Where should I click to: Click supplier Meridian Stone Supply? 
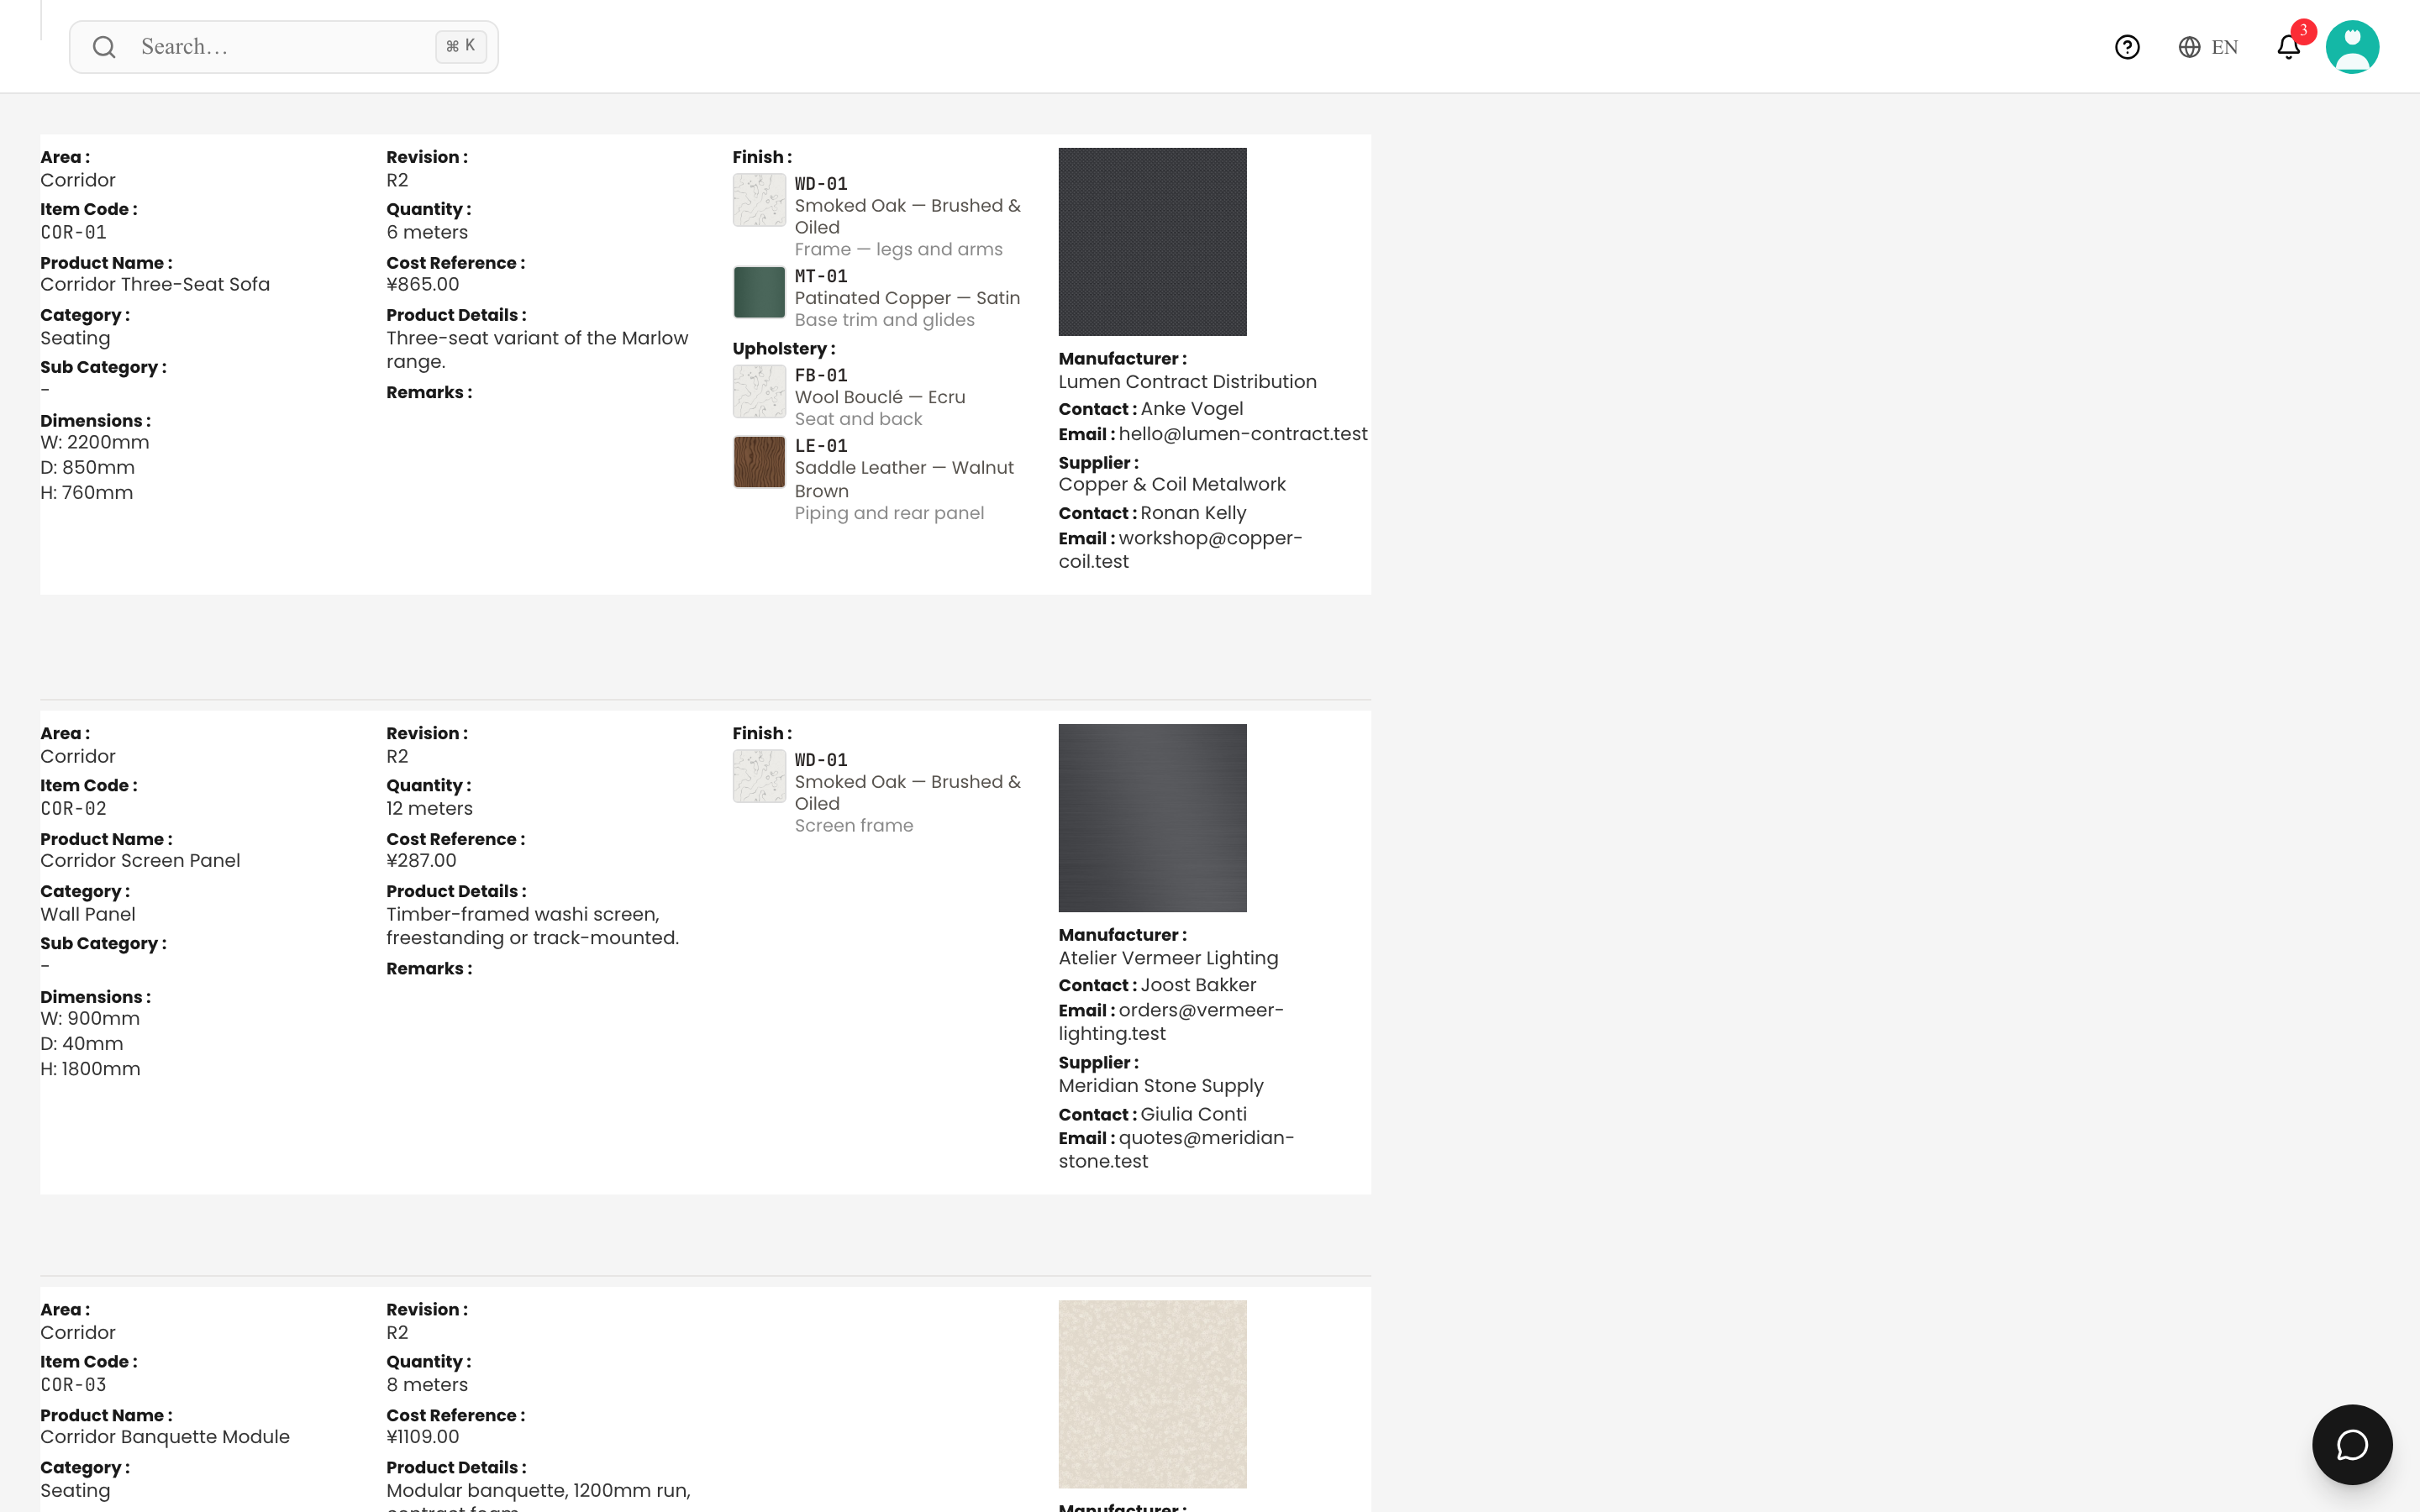1161,1086
